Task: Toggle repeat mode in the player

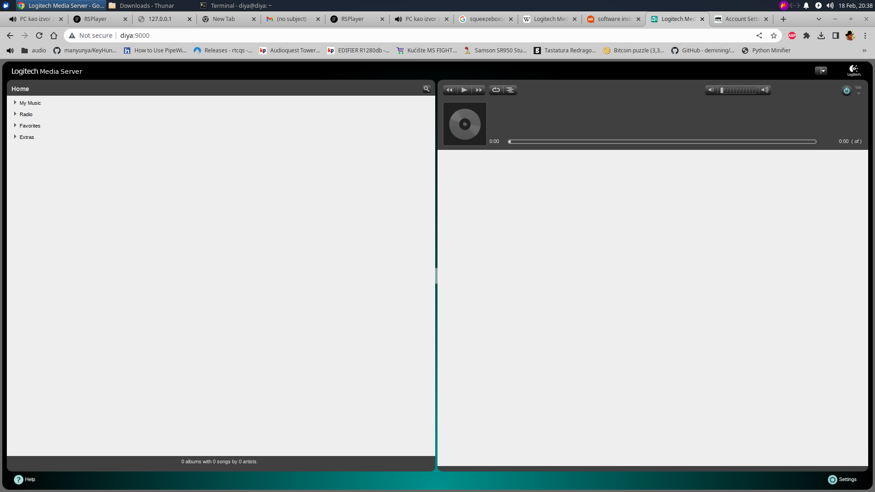Action: pyautogui.click(x=496, y=90)
